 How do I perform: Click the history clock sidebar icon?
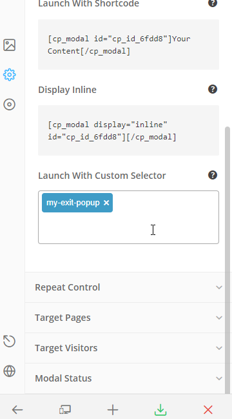9,342
